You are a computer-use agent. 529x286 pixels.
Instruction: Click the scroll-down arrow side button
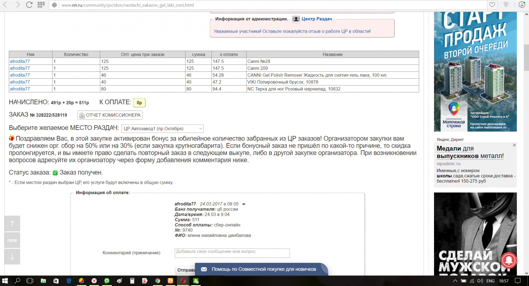pos(12,257)
